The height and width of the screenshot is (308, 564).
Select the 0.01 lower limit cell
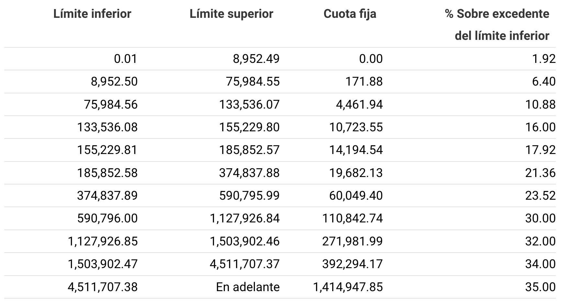coord(126,59)
